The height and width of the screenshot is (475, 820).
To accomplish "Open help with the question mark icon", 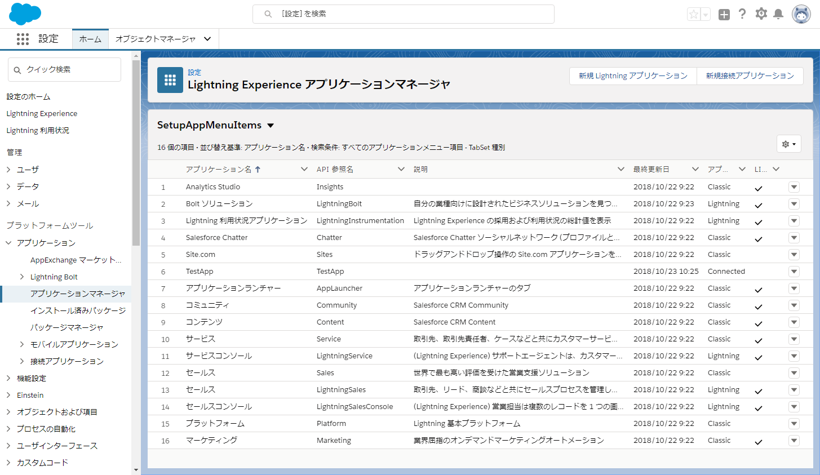I will 742,14.
